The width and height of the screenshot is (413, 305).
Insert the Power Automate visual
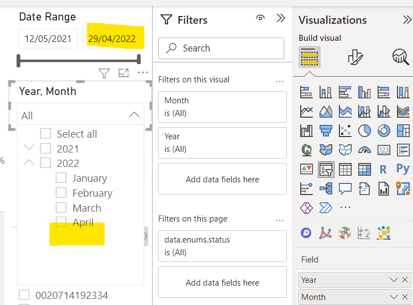tap(326, 208)
